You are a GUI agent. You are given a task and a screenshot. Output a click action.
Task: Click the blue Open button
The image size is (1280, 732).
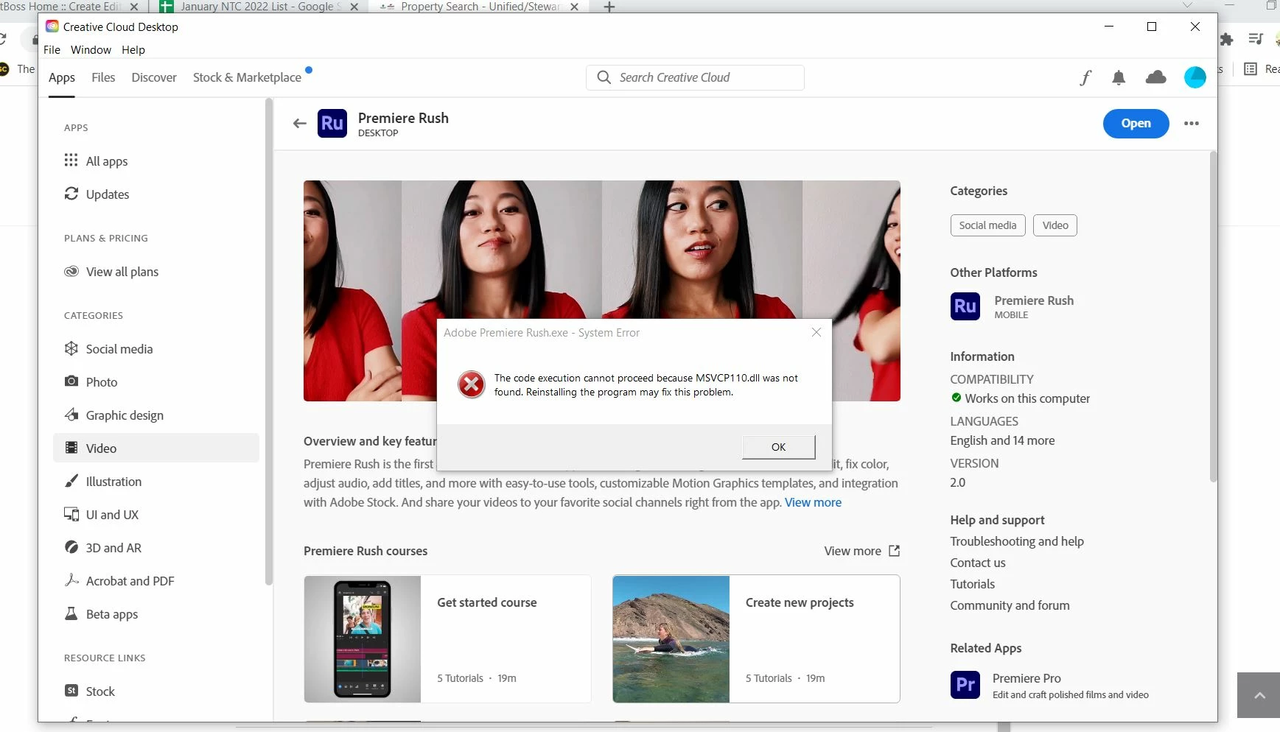click(x=1136, y=123)
